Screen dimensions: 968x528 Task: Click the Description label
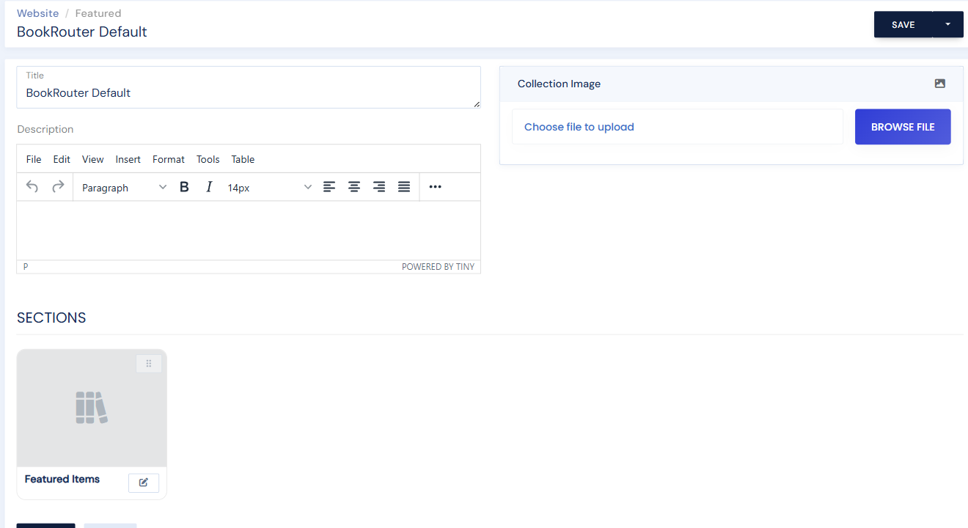45,129
